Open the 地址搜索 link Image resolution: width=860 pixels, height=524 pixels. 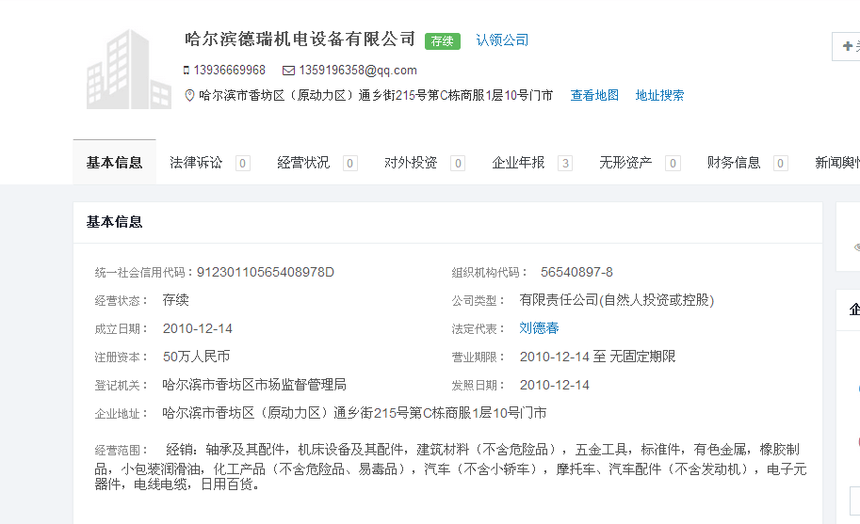pos(659,95)
